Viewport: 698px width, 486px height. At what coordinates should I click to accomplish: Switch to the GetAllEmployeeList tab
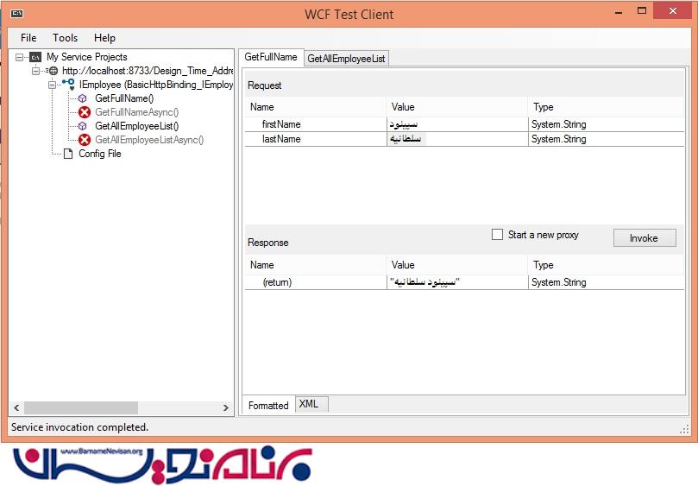(x=346, y=59)
